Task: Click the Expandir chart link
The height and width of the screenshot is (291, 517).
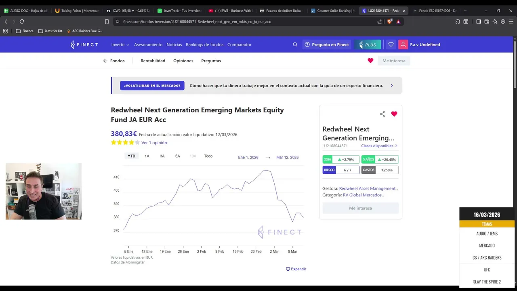Action: 296,269
